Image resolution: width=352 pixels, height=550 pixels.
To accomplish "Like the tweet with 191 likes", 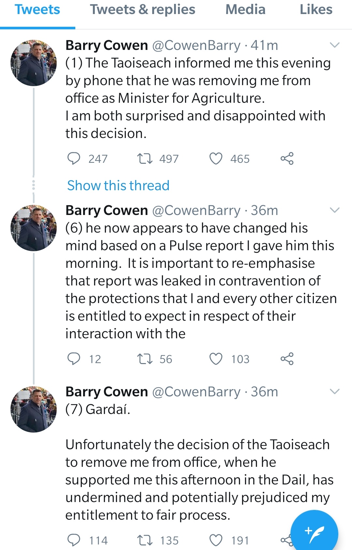I will tap(216, 540).
